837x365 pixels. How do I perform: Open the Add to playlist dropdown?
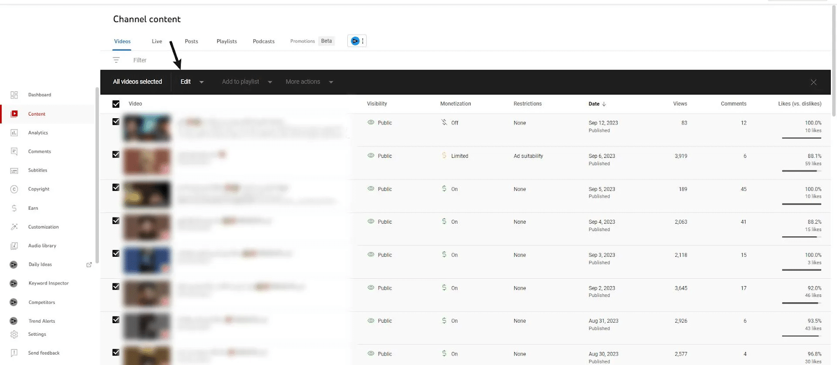tap(247, 82)
